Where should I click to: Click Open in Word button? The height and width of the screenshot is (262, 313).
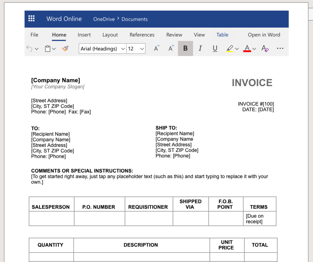click(x=264, y=35)
